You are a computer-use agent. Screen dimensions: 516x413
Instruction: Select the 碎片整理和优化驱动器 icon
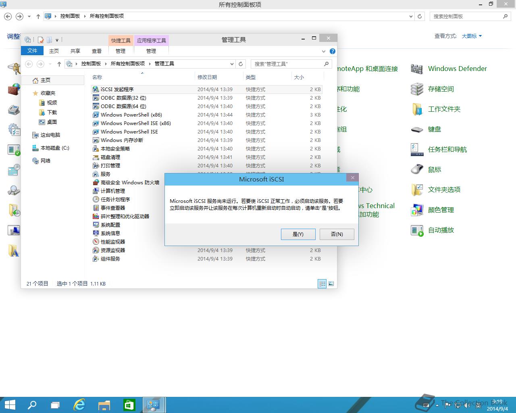pyautogui.click(x=96, y=216)
